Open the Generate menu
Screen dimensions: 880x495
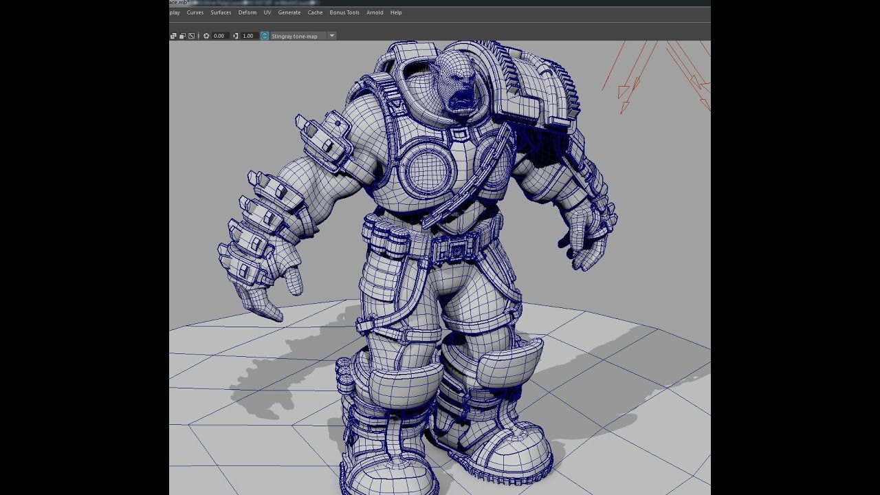pos(289,12)
